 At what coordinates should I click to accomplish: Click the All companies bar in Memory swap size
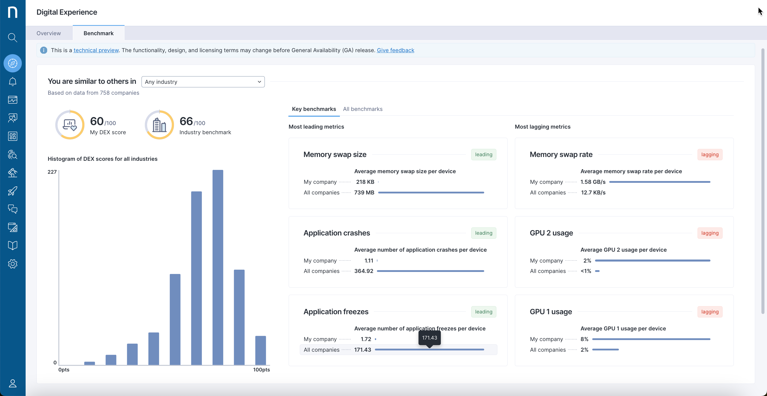point(431,193)
